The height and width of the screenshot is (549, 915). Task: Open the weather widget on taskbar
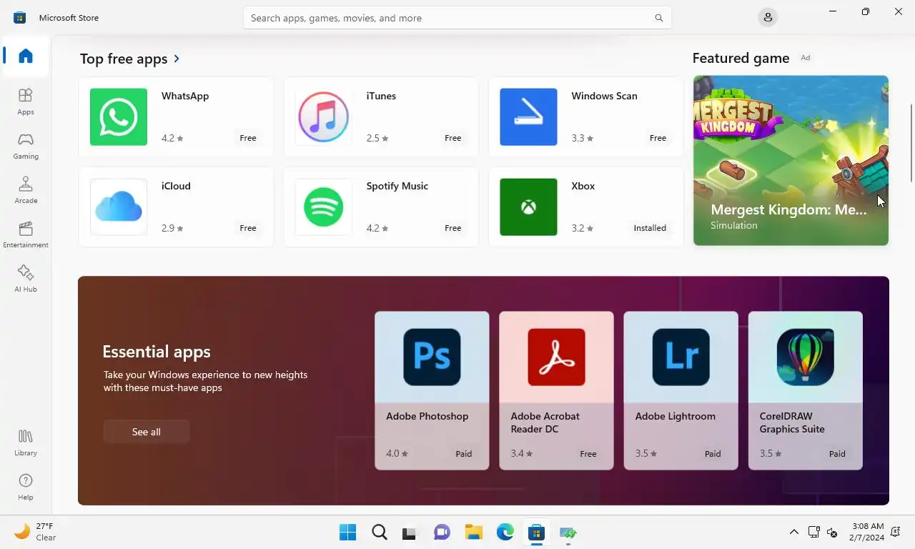[36, 532]
